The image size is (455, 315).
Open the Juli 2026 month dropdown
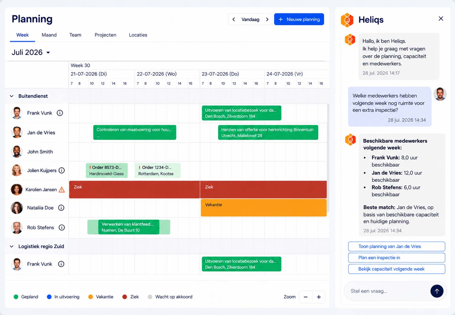click(x=31, y=52)
